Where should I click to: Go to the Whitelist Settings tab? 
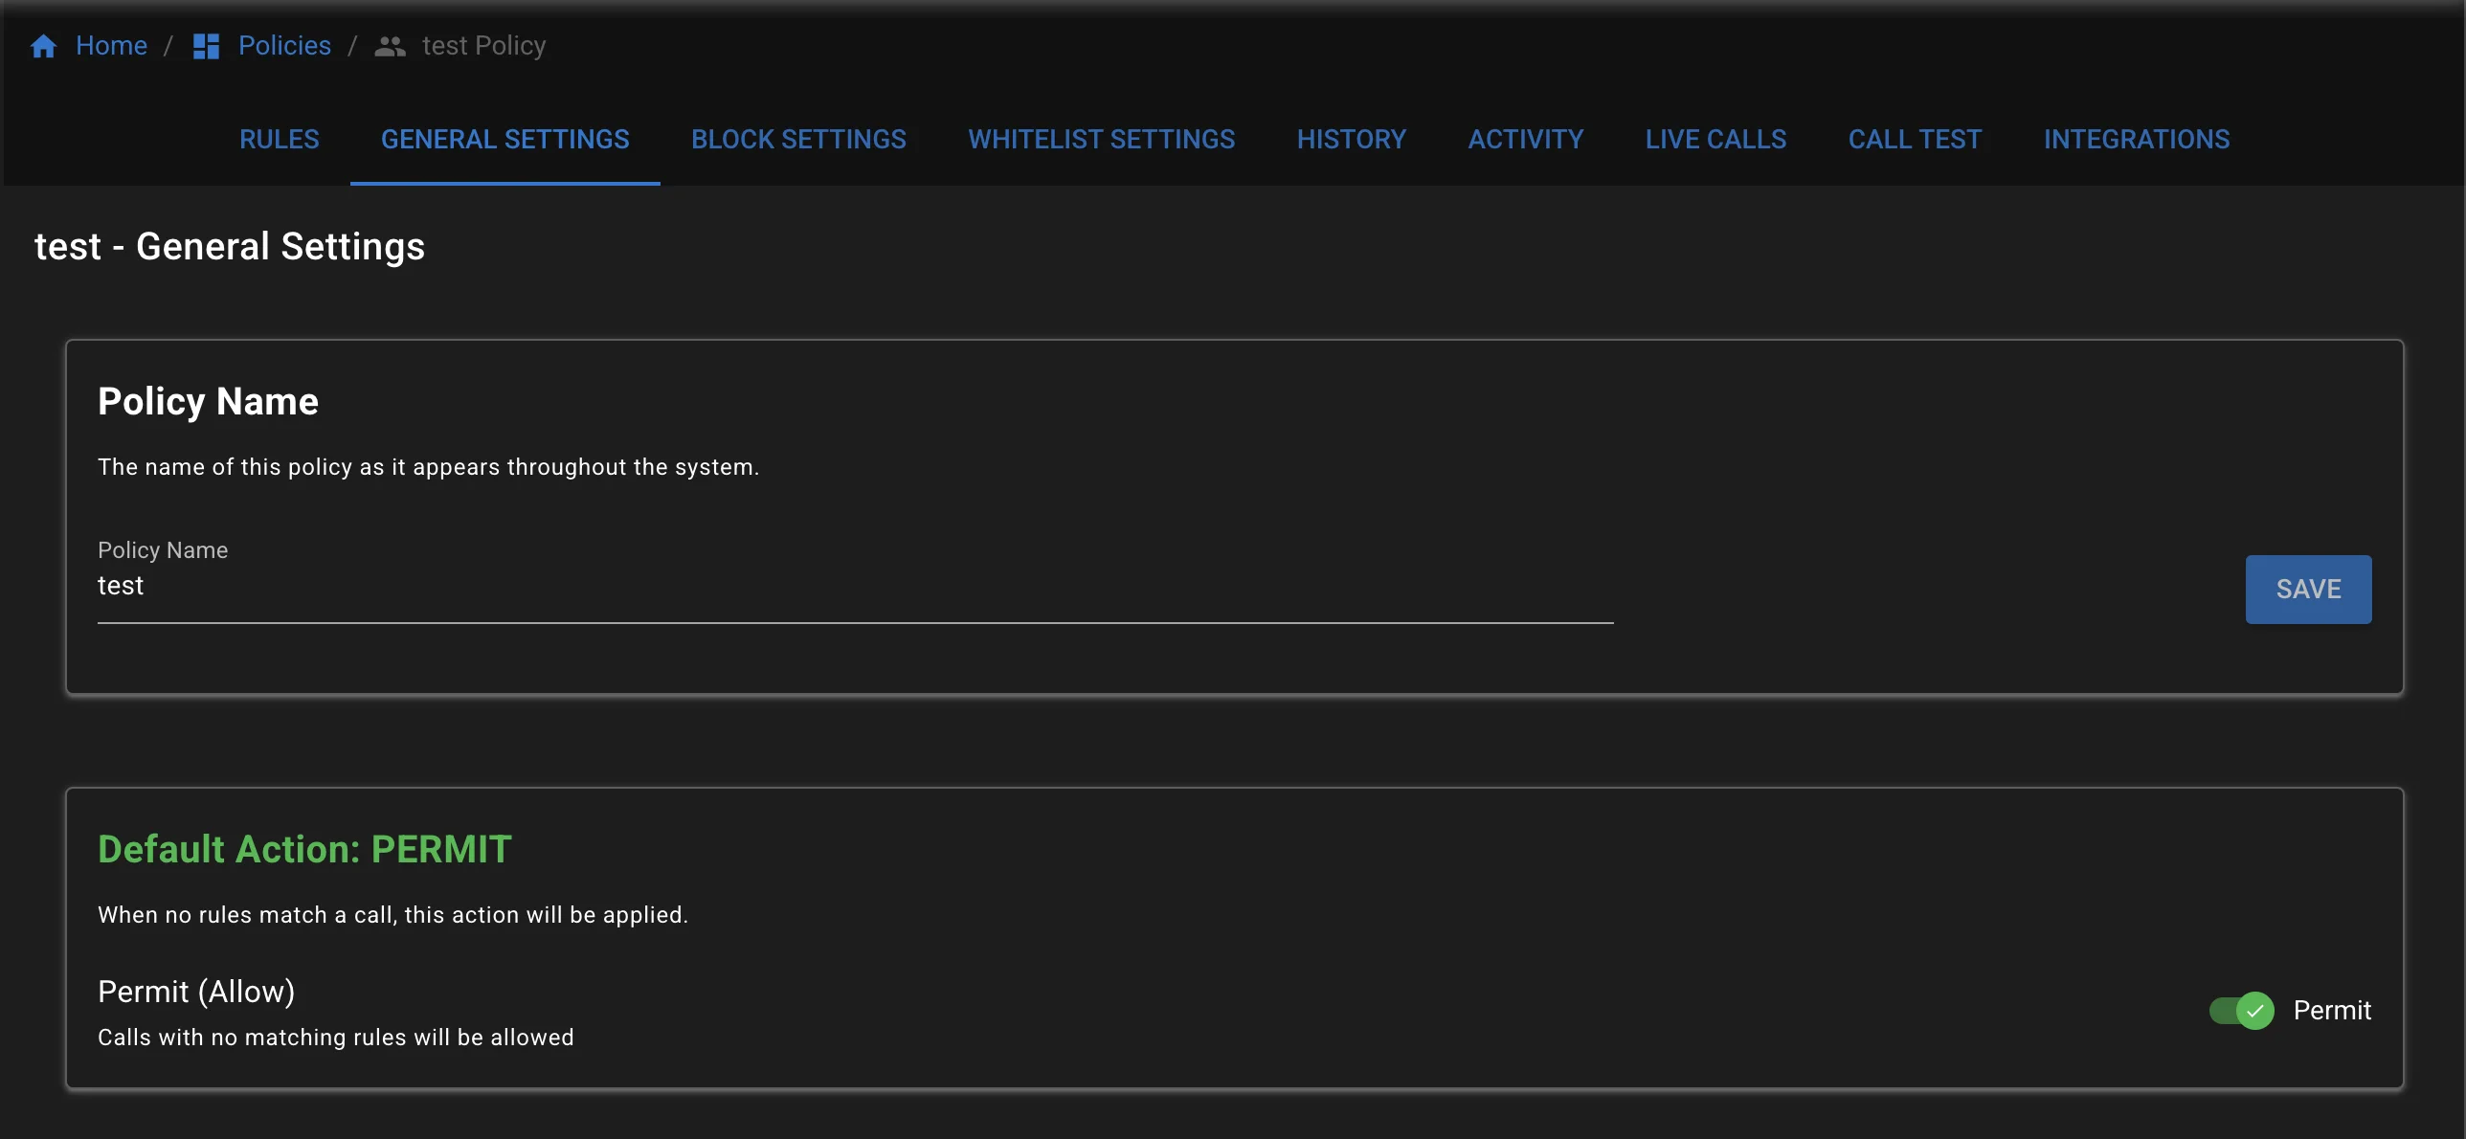click(x=1101, y=140)
